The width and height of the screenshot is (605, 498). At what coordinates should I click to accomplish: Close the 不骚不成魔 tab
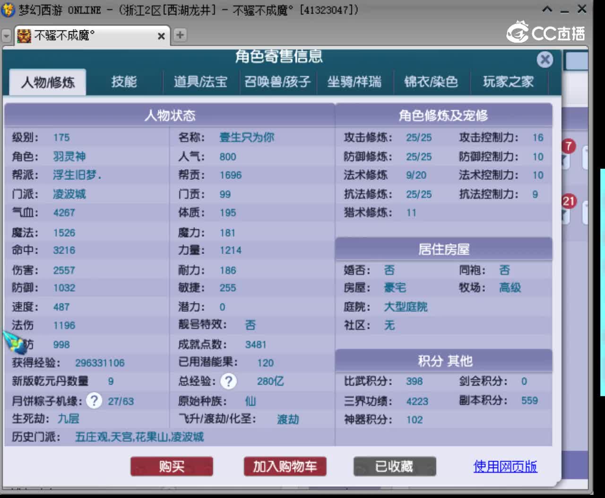pos(161,36)
